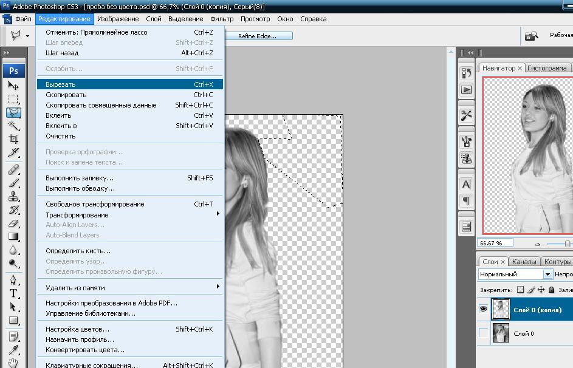Open the Paragraph panel dock icon
This screenshot has width=573, height=368.
(x=466, y=200)
